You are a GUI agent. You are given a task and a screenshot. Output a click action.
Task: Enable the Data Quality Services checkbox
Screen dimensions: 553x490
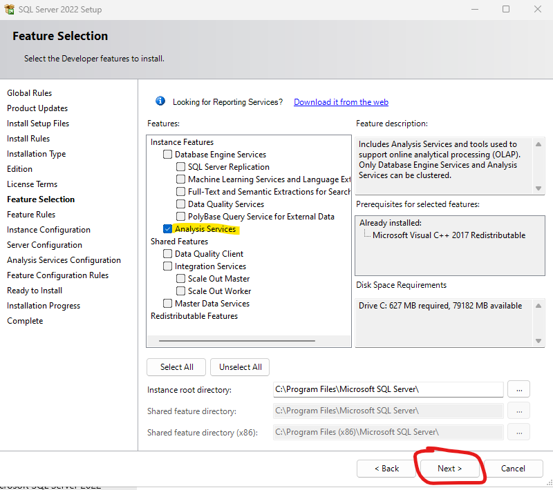coord(180,204)
